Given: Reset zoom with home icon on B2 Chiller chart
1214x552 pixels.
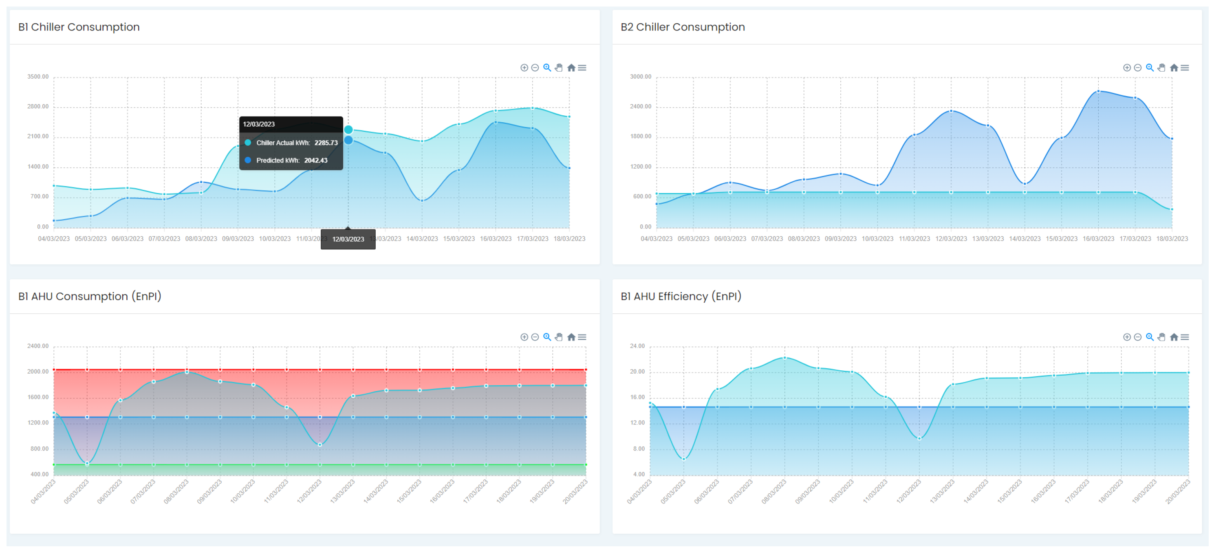Looking at the screenshot, I should tap(1174, 68).
